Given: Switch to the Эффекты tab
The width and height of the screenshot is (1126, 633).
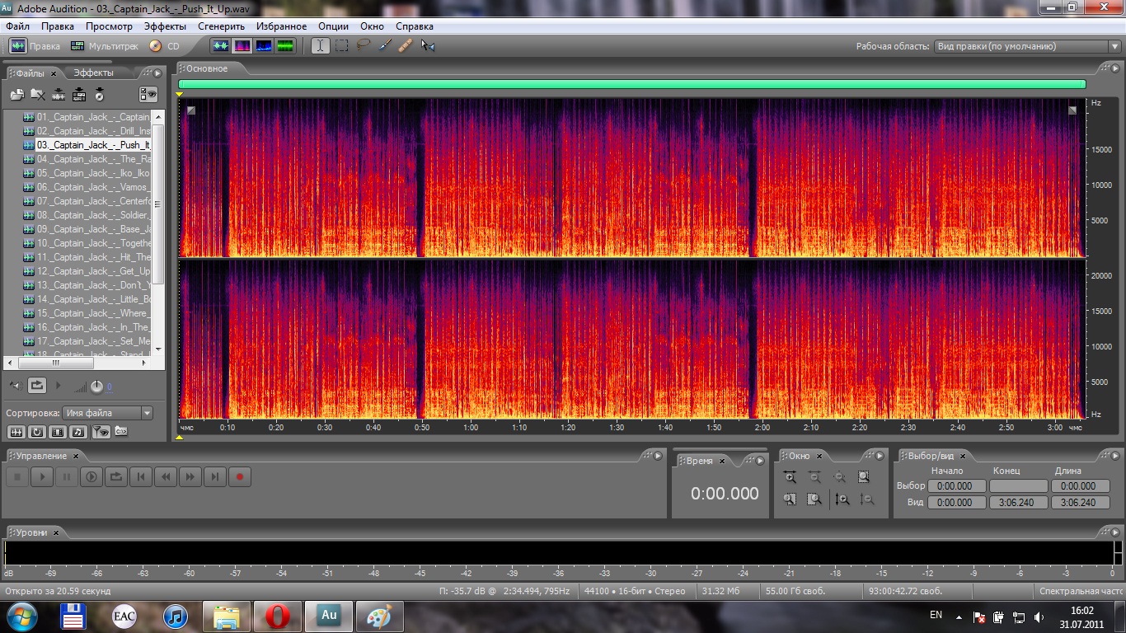Looking at the screenshot, I should [x=94, y=73].
